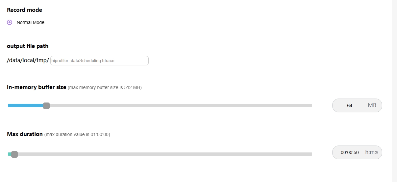The image size is (397, 182).
Task: Click the vertical scrollbar track
Action: pyautogui.click(x=394, y=91)
